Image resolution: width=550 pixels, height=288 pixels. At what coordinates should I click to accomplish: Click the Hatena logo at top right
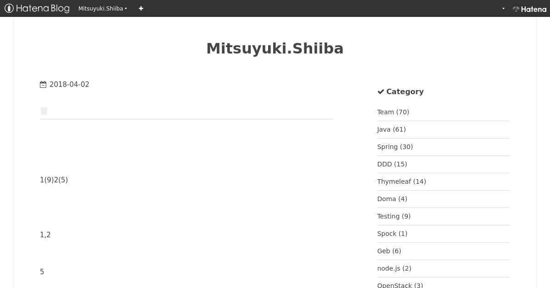pyautogui.click(x=529, y=9)
